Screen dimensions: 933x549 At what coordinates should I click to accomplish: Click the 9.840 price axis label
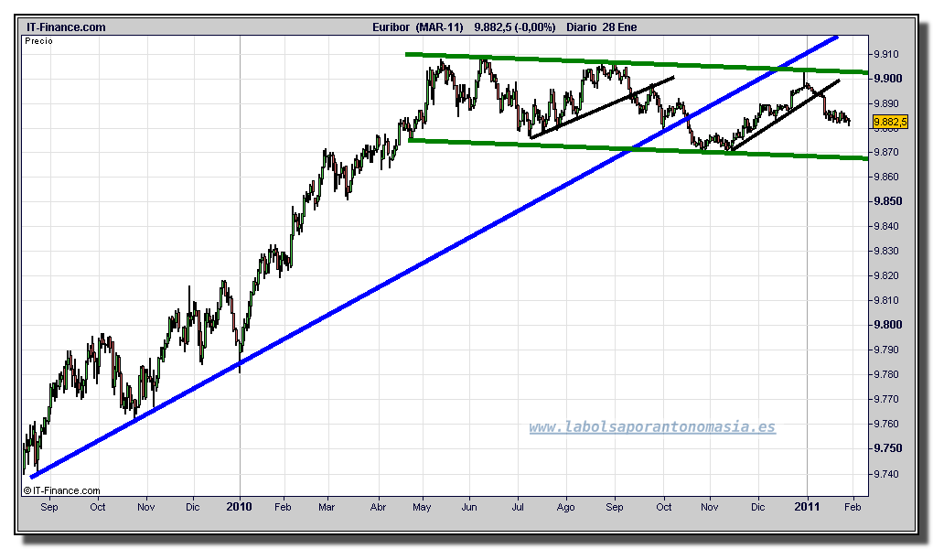[887, 226]
